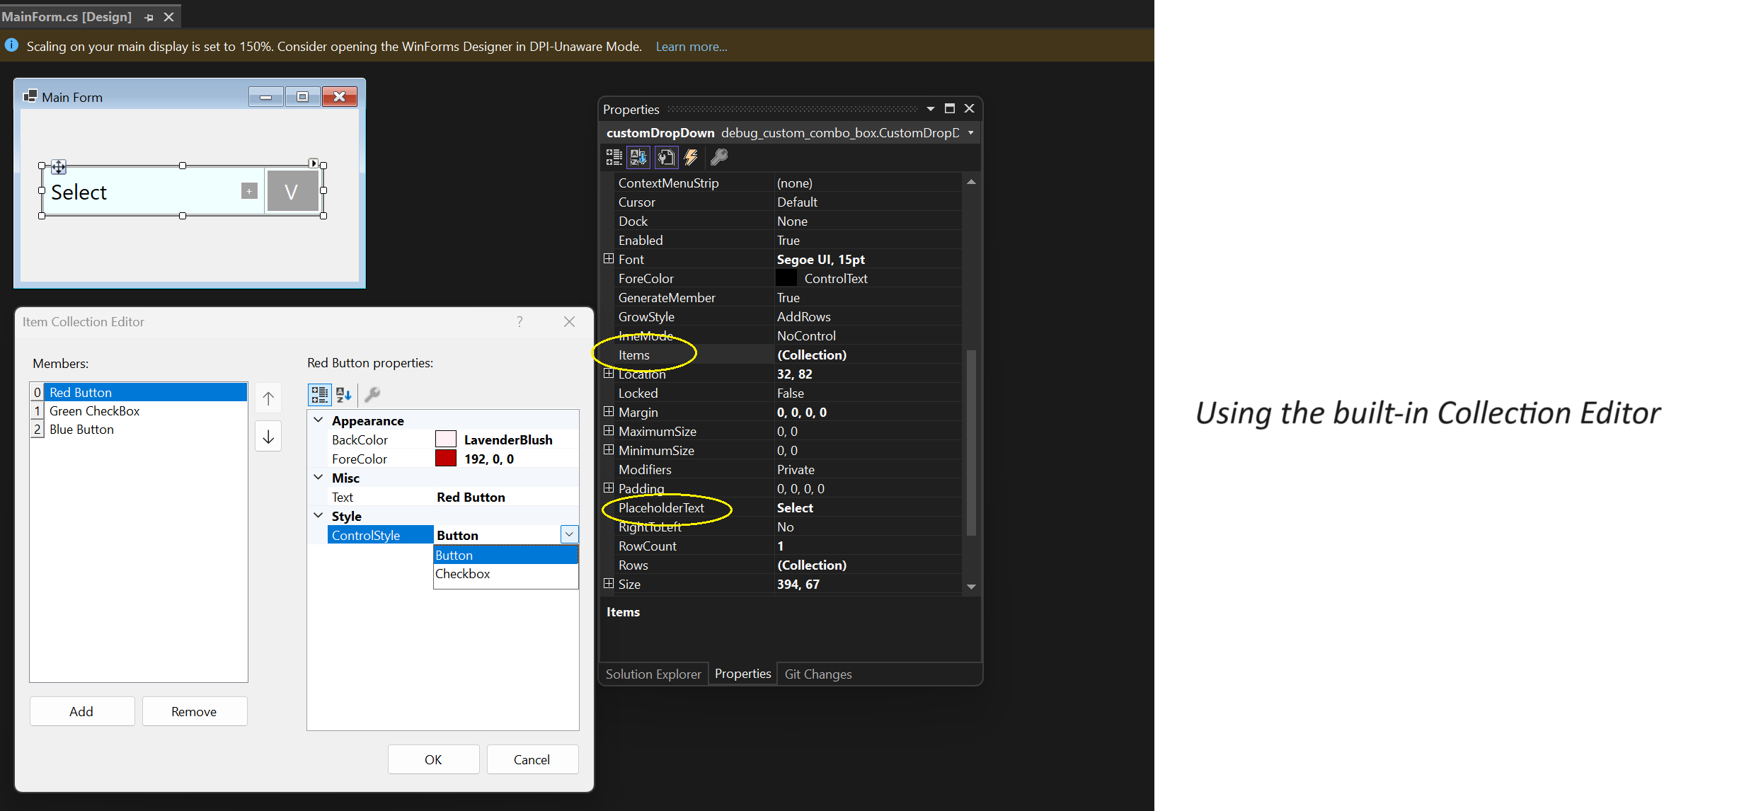Select Categorized view in Red Button properties
1739x811 pixels.
click(319, 394)
